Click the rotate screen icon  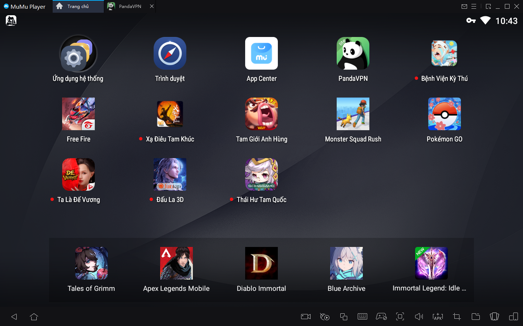coord(495,317)
